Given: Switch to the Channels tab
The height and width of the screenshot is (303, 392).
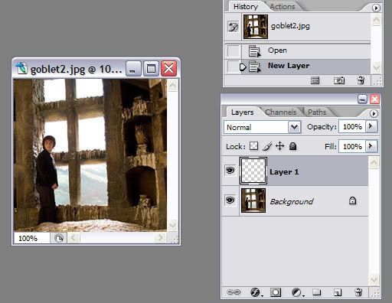Looking at the screenshot, I should [x=280, y=112].
